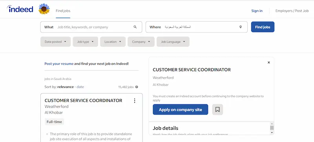The width and height of the screenshot is (314, 142).
Task: Click the Sign in link
Action: click(257, 11)
